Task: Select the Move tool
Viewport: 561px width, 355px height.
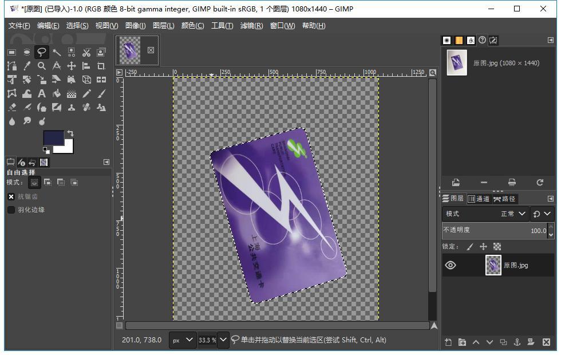Action: pyautogui.click(x=72, y=66)
